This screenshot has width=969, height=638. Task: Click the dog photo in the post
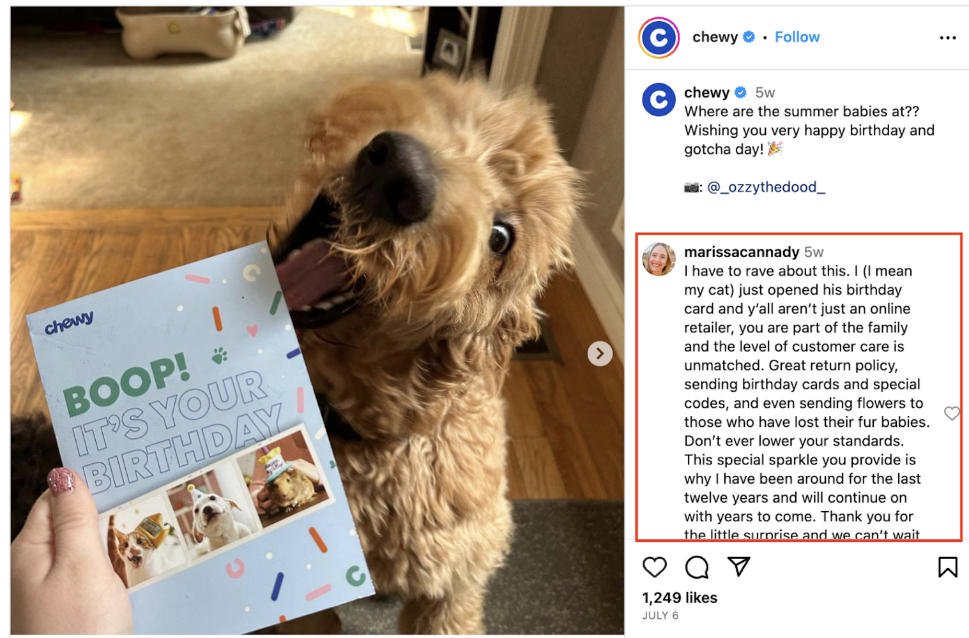tap(317, 320)
